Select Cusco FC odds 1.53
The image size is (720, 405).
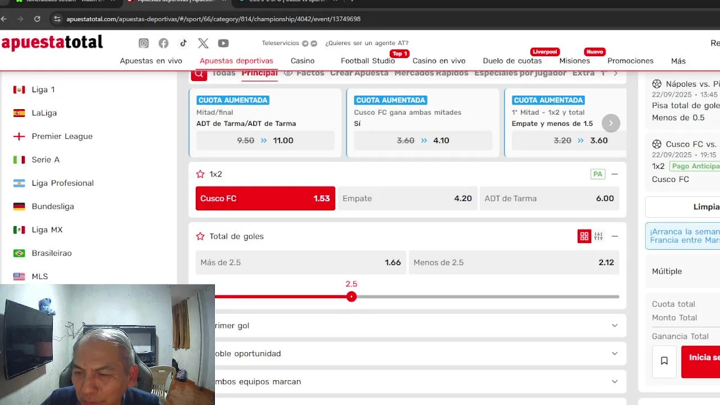coord(265,199)
